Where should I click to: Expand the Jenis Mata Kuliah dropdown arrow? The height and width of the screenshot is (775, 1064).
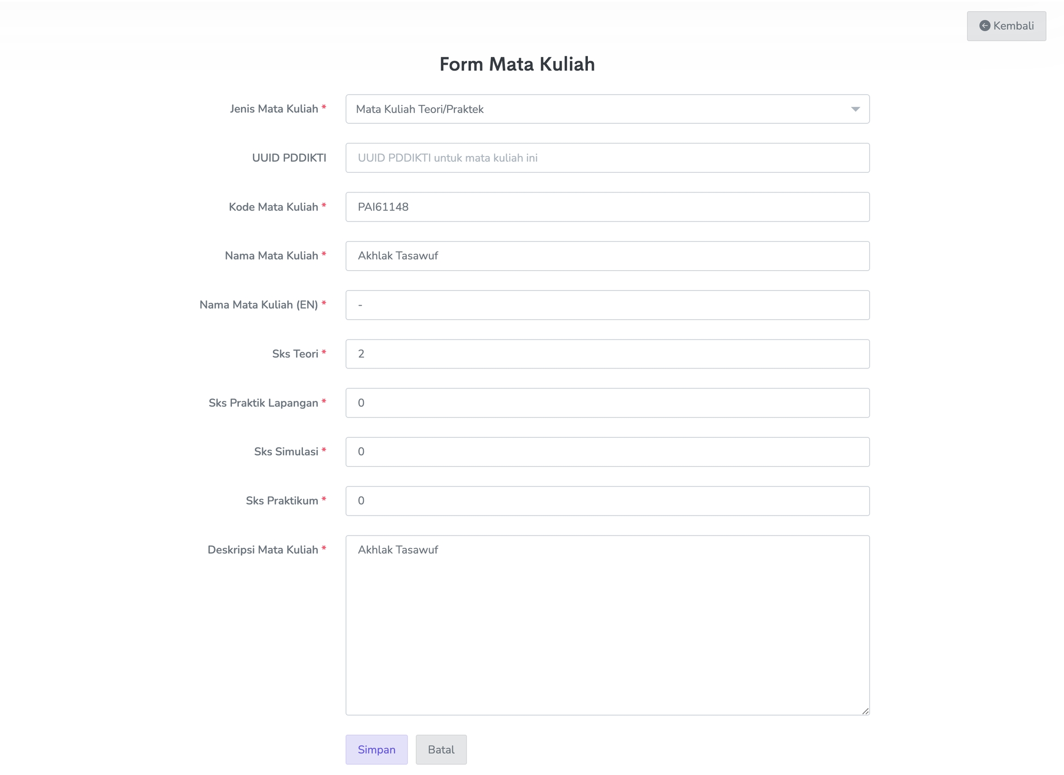pos(855,109)
